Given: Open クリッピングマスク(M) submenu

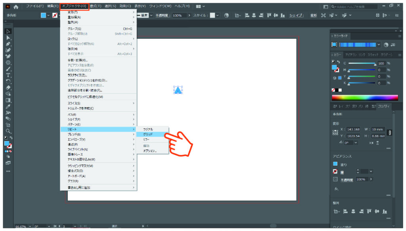Looking at the screenshot, I should [99, 166].
